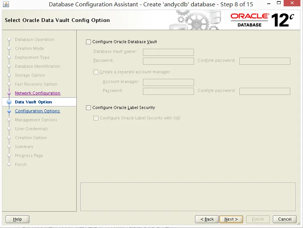Proceed with the Next button
The width and height of the screenshot is (303, 228).
[x=231, y=219]
